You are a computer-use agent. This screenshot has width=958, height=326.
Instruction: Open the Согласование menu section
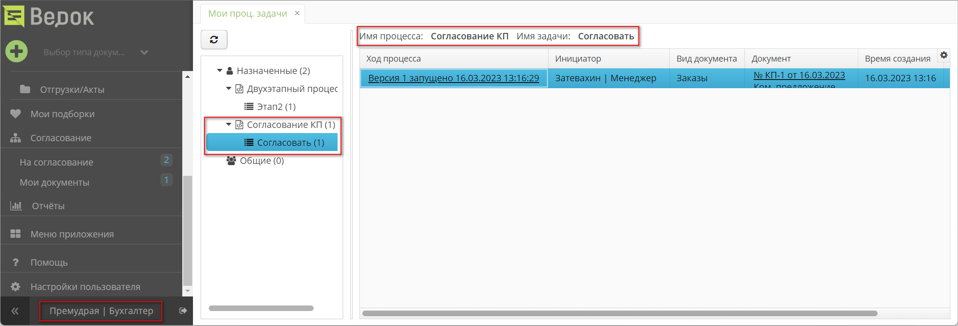61,138
